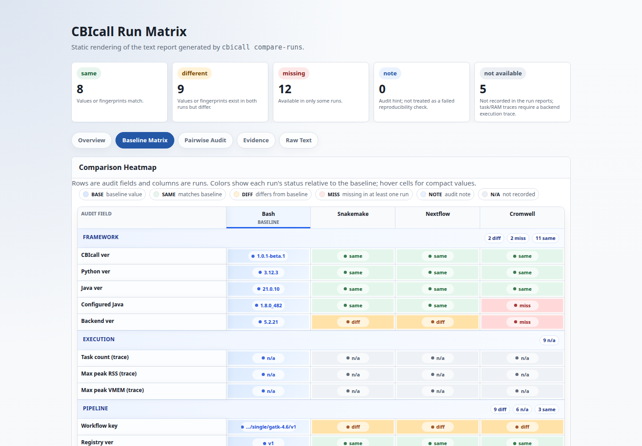Click the 'Python ver' row label
Screen dimensions: 642x446
coord(95,272)
